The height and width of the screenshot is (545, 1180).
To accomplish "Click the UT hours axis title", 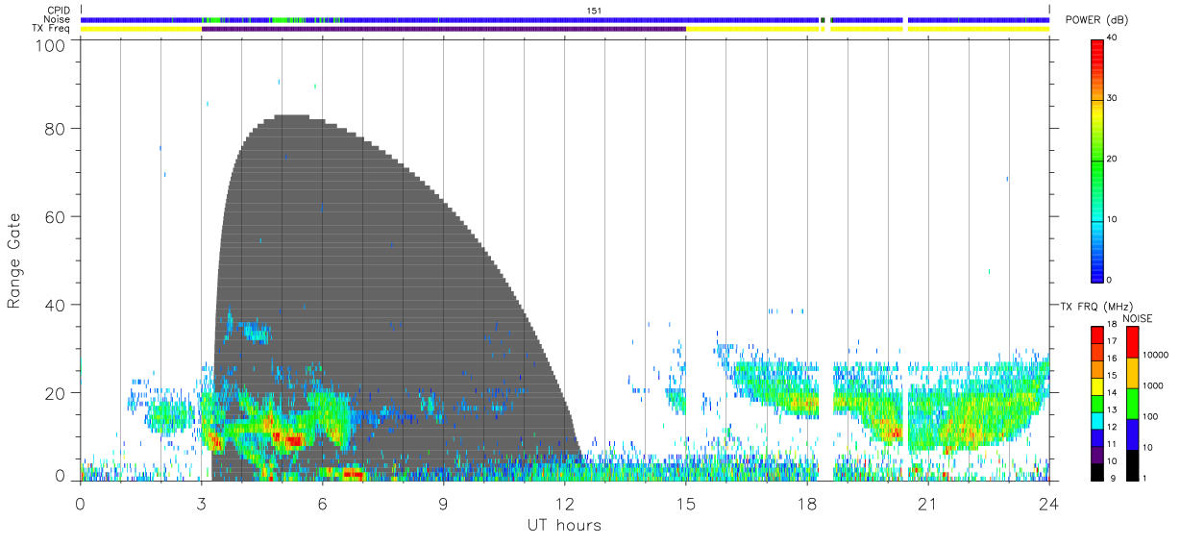I will click(x=564, y=525).
